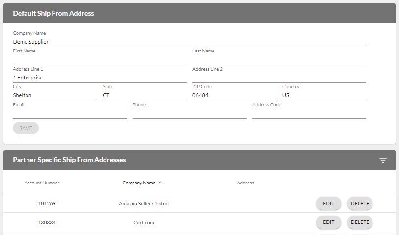This screenshot has height=235, width=399.
Task: Click the Company Name input field
Action: tap(189, 42)
